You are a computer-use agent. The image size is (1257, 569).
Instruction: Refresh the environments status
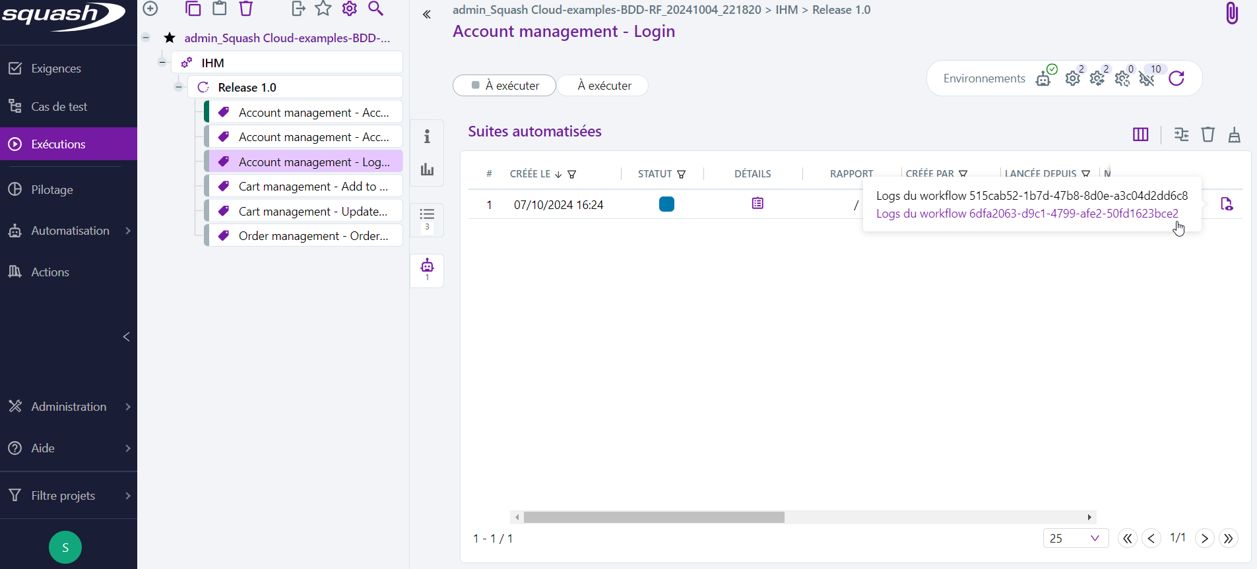1176,78
